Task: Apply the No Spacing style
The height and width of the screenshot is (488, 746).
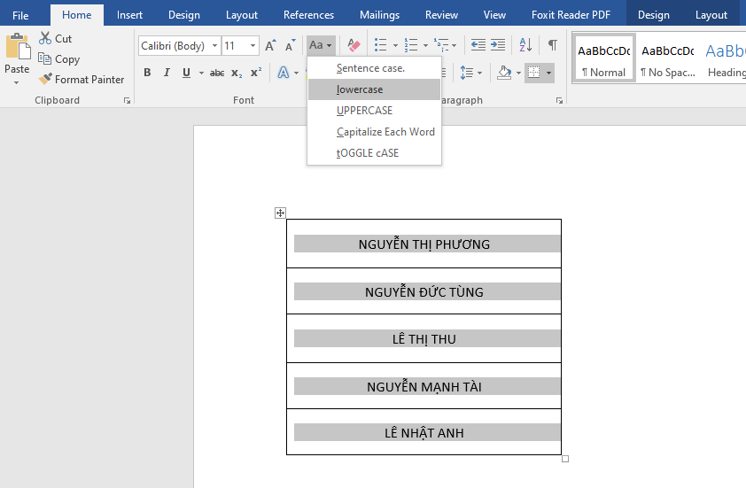Action: (x=667, y=58)
